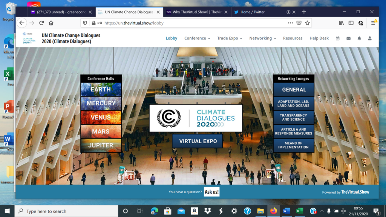Open Firefox home page icon
386x217 pixels.
point(51,23)
